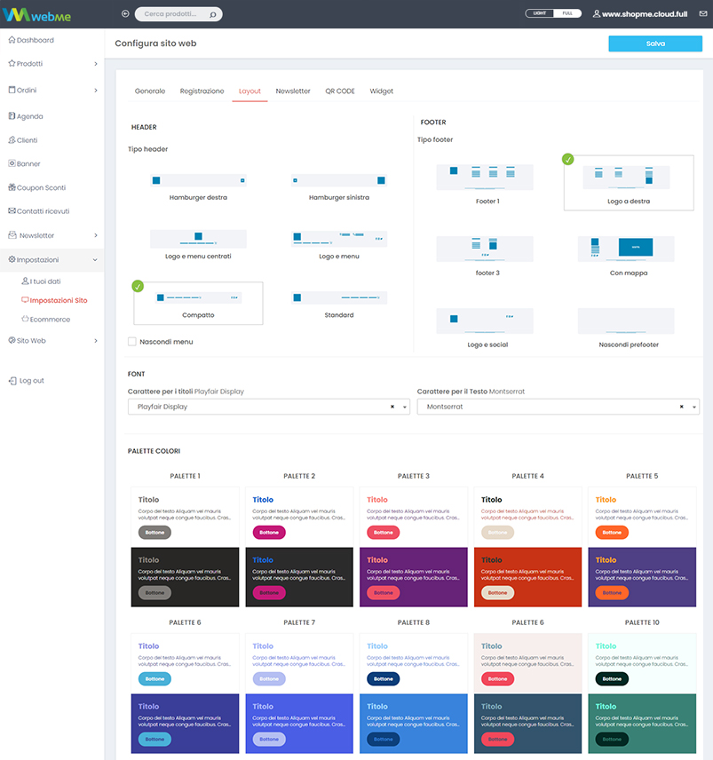Switch the theme toggle to FULL
713x760 pixels.
(567, 13)
